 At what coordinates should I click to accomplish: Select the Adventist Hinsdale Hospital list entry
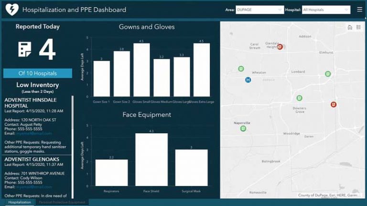37,126
